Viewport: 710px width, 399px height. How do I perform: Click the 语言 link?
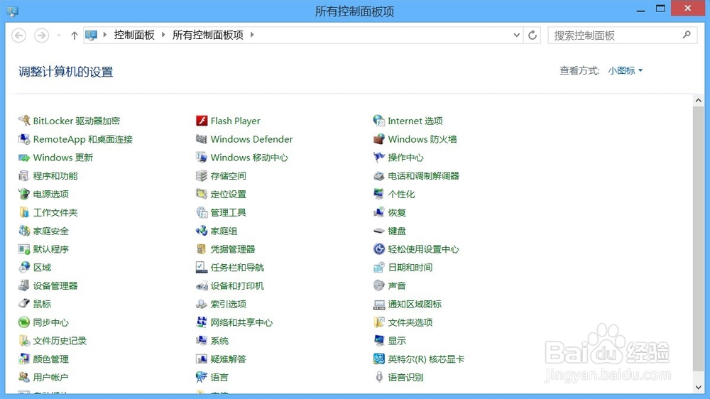click(219, 377)
